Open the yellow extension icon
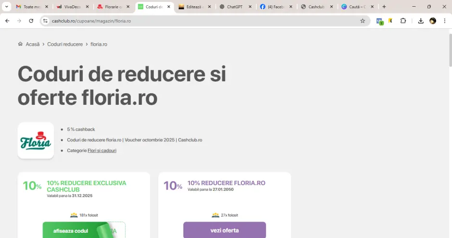Image resolution: width=452 pixels, height=238 pixels. coord(390,21)
